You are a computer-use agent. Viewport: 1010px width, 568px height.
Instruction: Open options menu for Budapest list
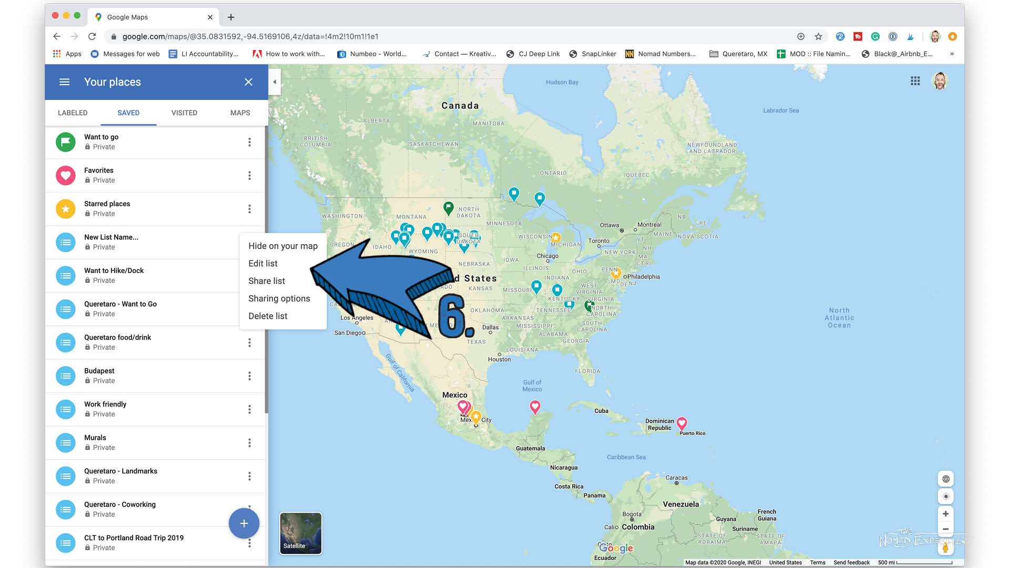(x=249, y=376)
